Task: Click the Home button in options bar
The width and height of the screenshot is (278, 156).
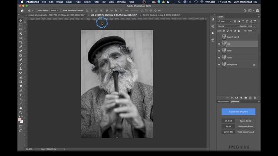Action: [x=22, y=10]
